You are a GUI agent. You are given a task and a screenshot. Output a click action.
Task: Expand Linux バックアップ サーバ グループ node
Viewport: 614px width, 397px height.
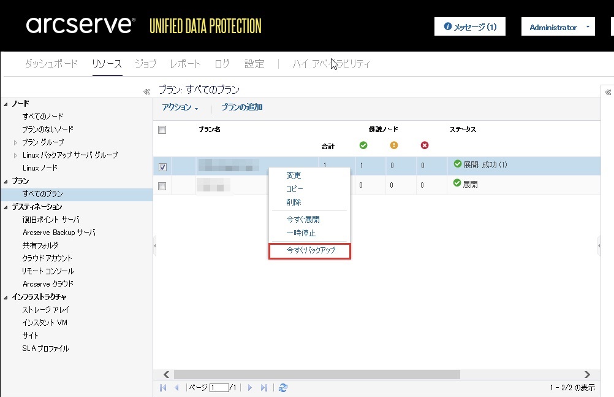coord(16,155)
